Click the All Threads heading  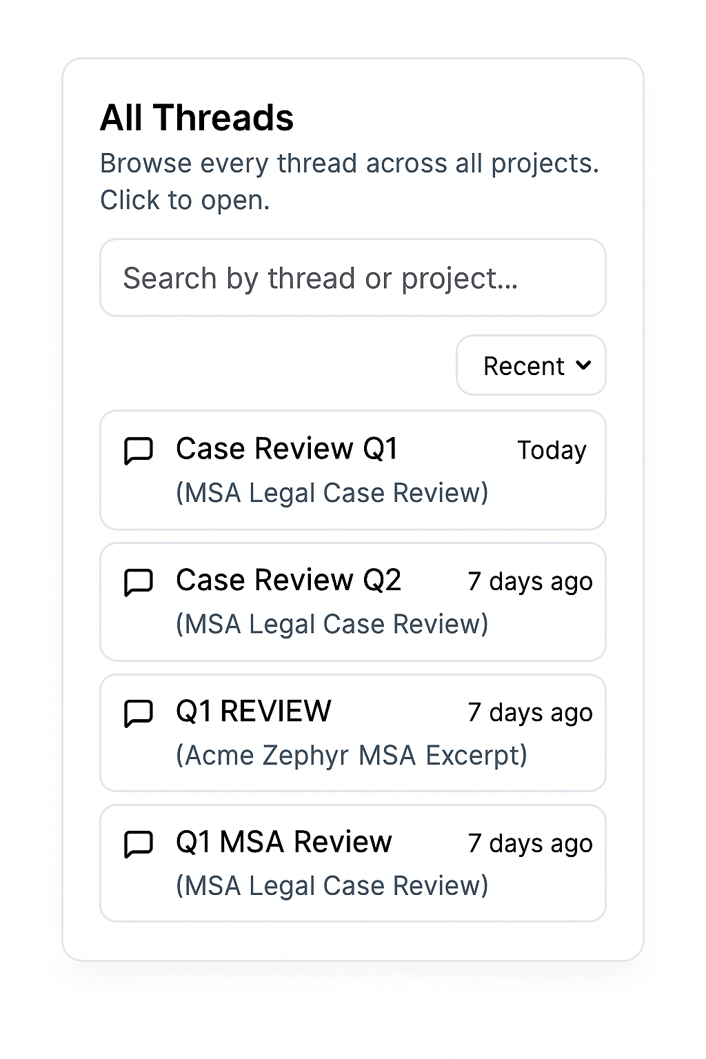(197, 117)
